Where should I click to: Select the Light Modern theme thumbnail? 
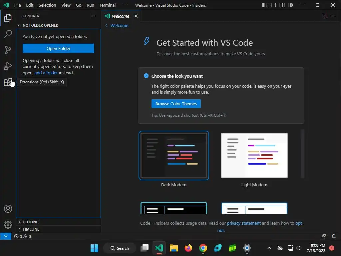click(254, 155)
